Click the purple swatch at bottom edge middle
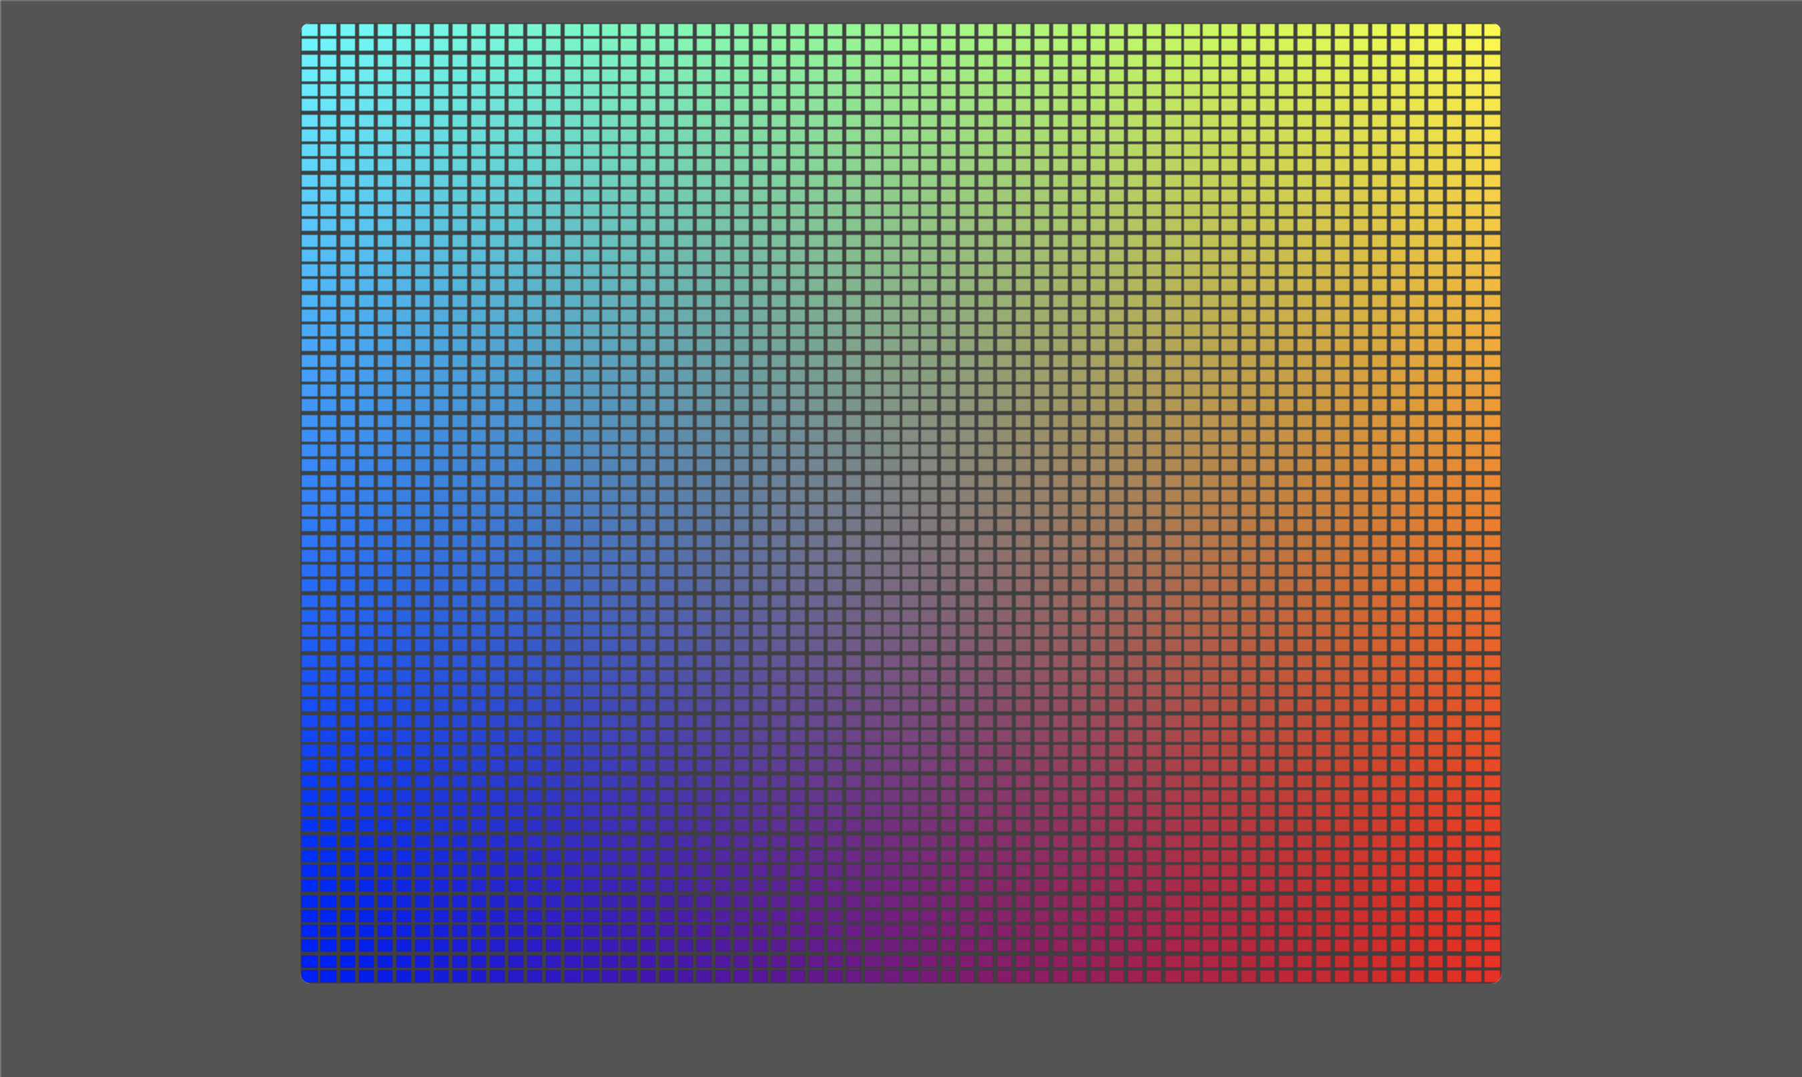 (x=910, y=976)
